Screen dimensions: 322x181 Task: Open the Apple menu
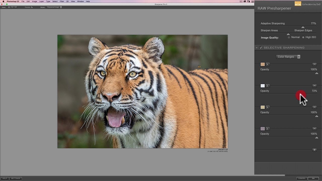tap(3, 1)
